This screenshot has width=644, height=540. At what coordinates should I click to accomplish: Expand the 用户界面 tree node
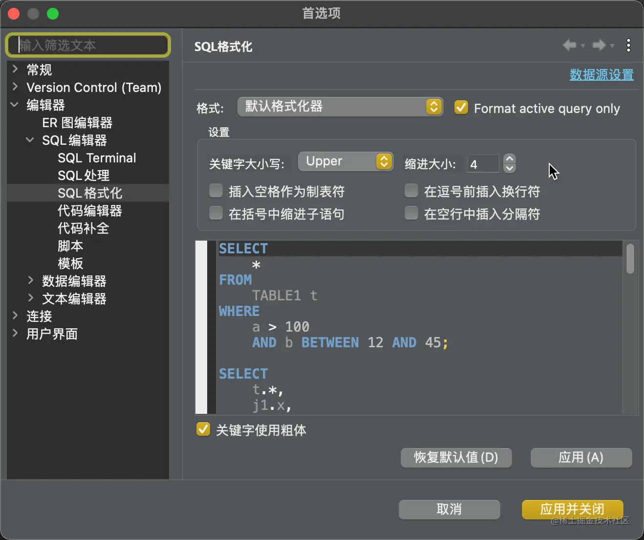pyautogui.click(x=15, y=333)
